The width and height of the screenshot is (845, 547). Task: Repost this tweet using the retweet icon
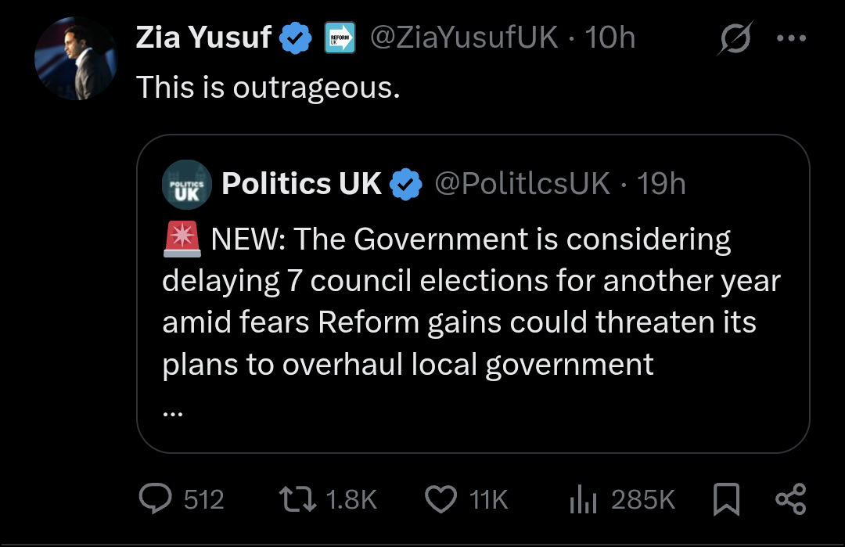pyautogui.click(x=296, y=498)
